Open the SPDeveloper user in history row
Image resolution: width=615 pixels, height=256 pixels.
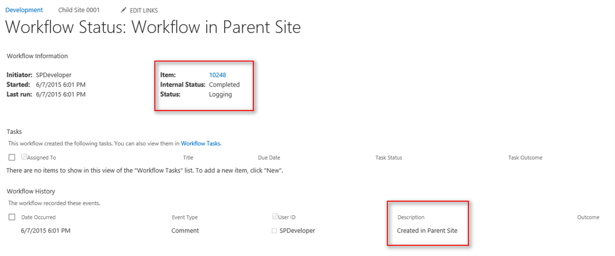(x=297, y=230)
